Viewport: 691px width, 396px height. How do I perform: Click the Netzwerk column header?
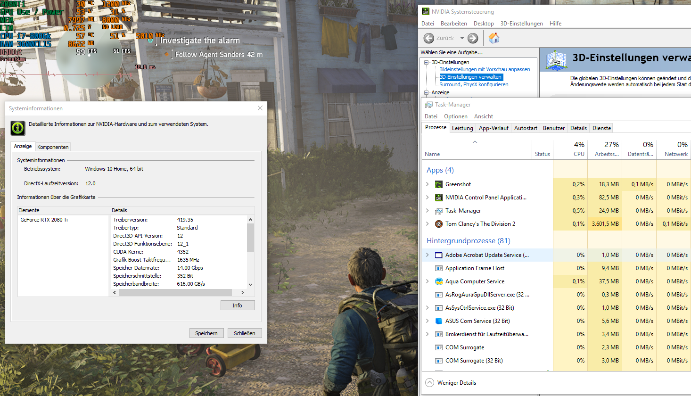coord(674,149)
